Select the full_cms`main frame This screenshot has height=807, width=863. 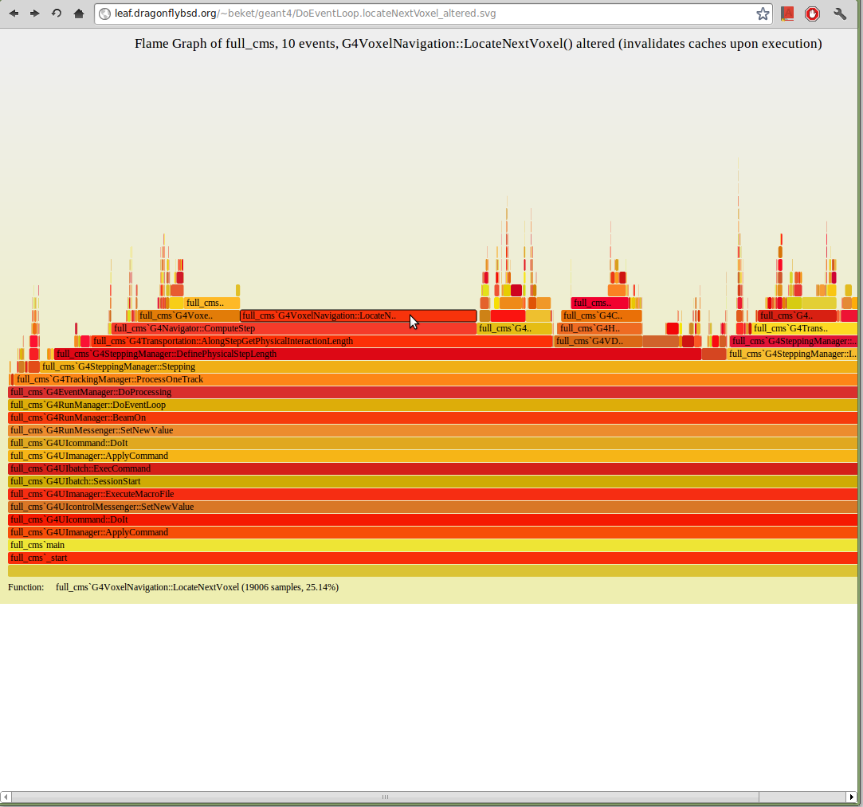tap(432, 545)
